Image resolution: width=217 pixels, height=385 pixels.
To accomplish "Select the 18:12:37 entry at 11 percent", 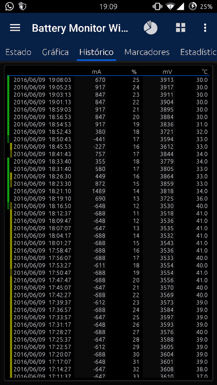I will point(108,213).
